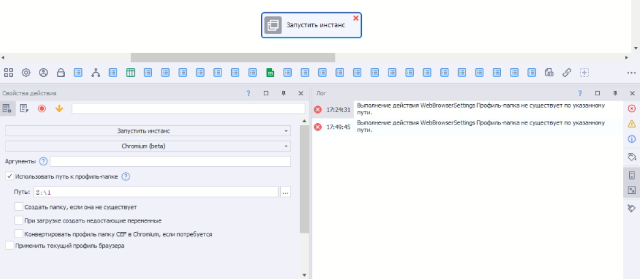Click the dashed plus add-window icon

(x=585, y=73)
